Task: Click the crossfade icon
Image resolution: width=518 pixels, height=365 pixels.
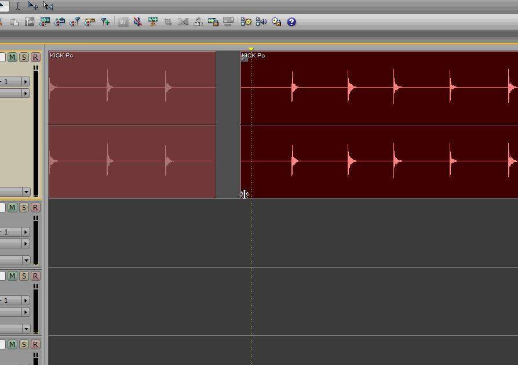Action: point(183,22)
